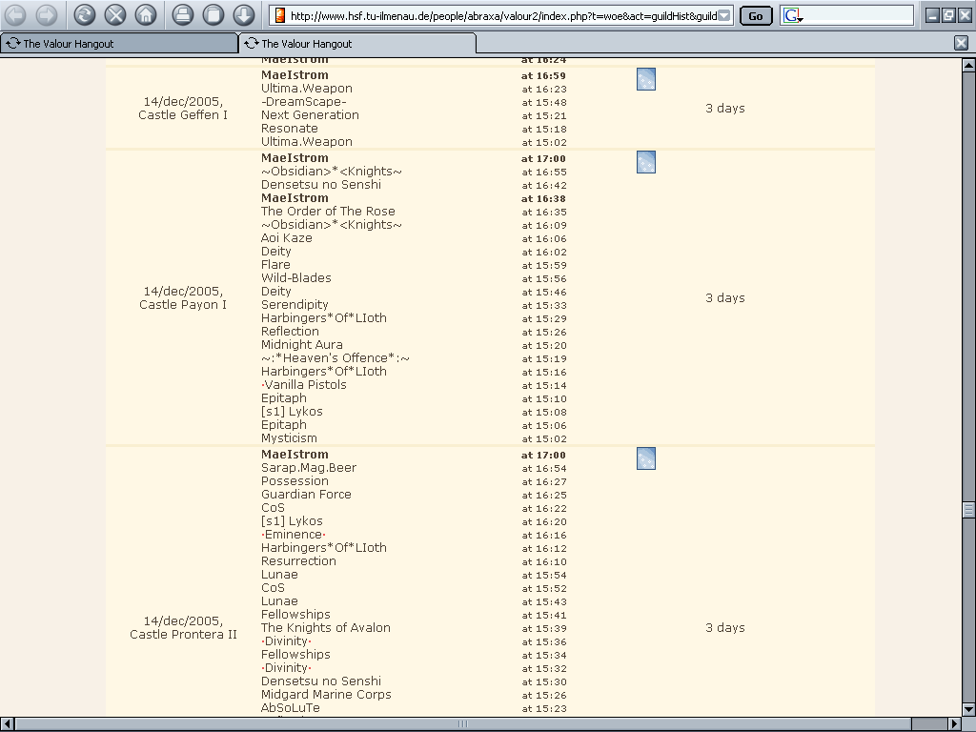The image size is (976, 732).
Task: Click 'Possession' guild name
Action: pyautogui.click(x=295, y=481)
